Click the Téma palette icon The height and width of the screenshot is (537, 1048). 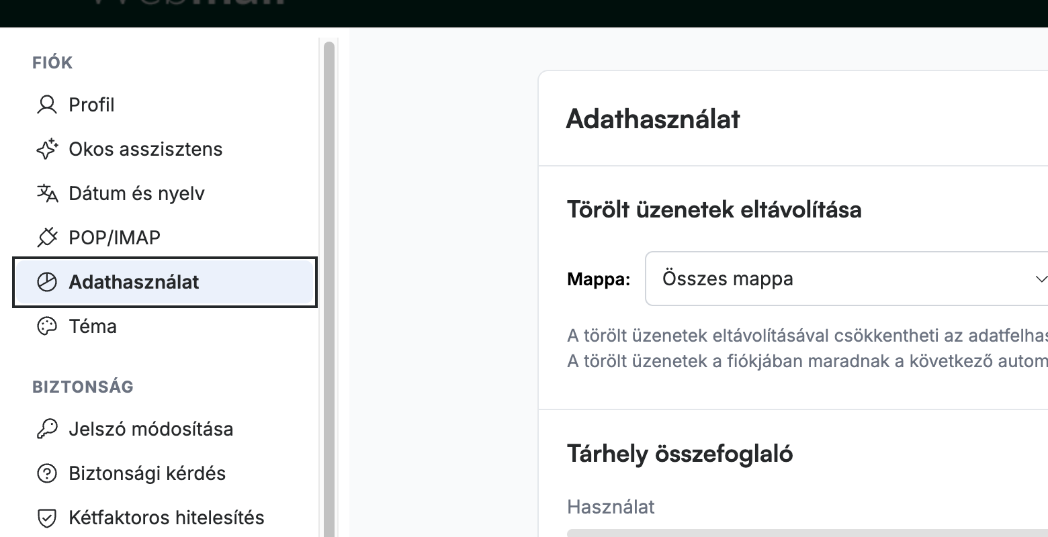[46, 326]
